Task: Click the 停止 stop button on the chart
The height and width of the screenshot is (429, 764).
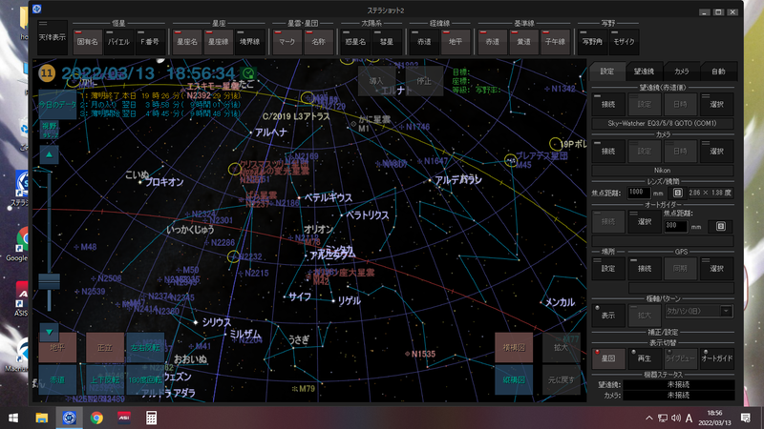Action: (424, 81)
